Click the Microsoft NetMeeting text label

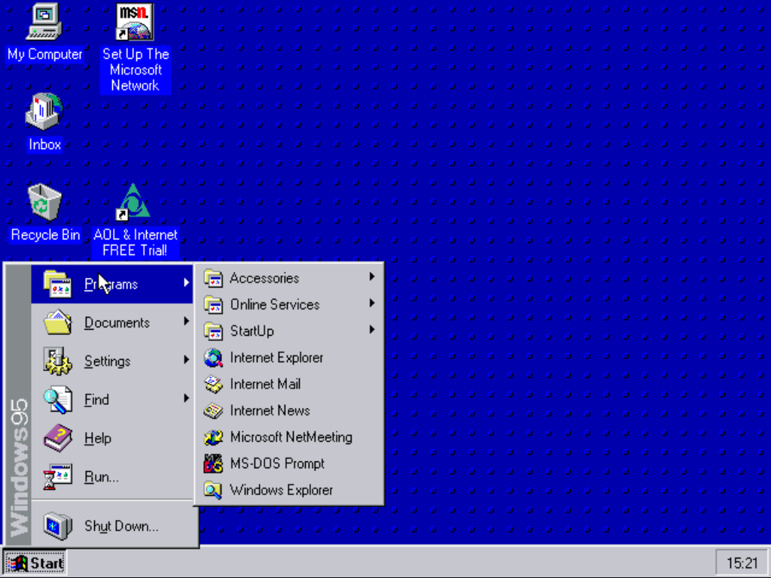[291, 437]
